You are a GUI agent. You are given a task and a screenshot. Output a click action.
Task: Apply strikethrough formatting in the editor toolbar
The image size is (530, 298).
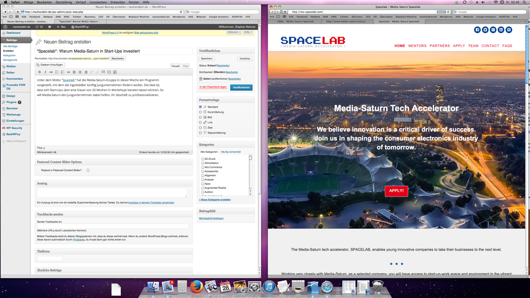(x=51, y=72)
